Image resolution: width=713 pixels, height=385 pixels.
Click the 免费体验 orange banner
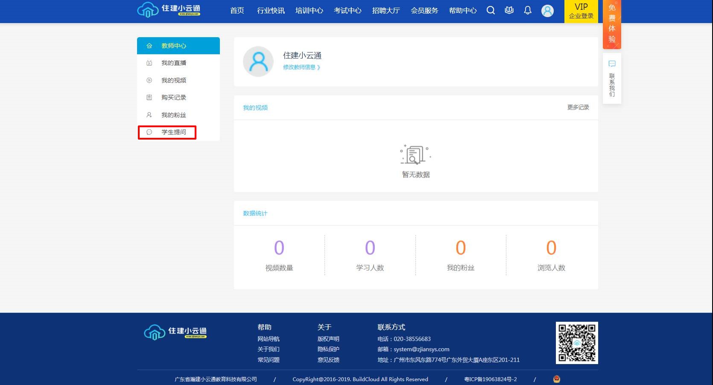[612, 23]
